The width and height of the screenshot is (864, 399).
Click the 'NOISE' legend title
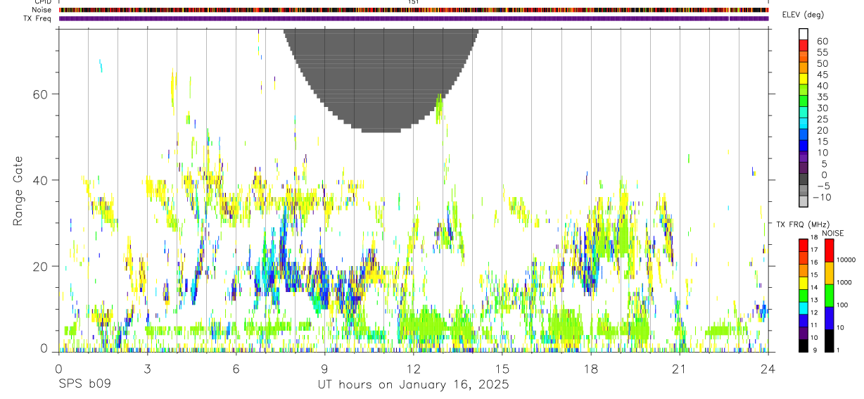pyautogui.click(x=832, y=233)
